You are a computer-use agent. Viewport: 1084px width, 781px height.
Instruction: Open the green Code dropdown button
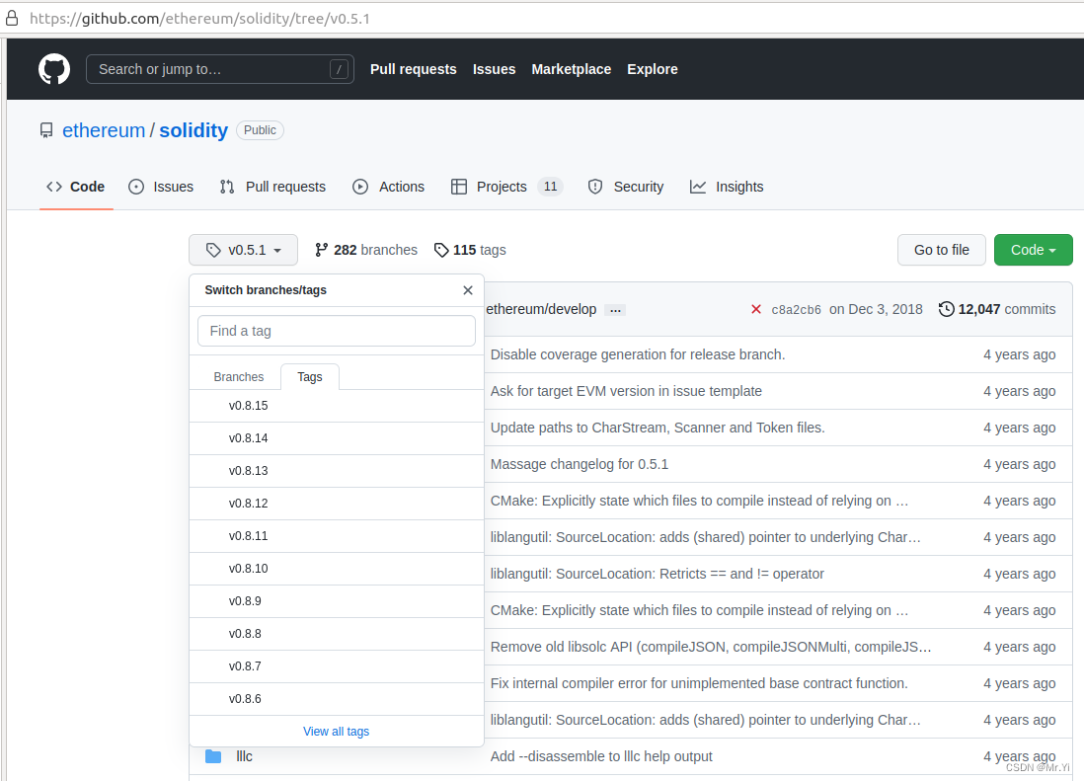[x=1033, y=250]
